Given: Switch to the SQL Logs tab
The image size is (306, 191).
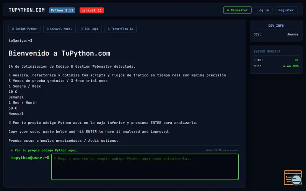Looking at the screenshot, I should [x=90, y=29].
